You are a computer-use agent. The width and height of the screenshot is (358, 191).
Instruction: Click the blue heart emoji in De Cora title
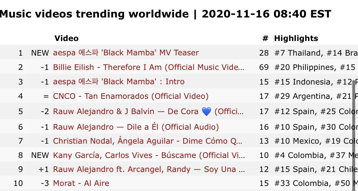point(207,112)
